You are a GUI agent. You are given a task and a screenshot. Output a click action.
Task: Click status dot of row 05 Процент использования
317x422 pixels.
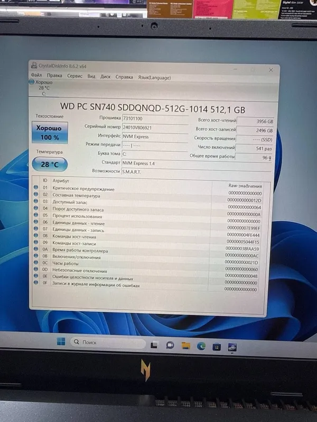coord(36,215)
